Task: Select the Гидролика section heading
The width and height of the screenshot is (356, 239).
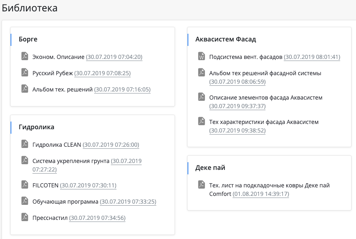Action: pyautogui.click(x=37, y=127)
